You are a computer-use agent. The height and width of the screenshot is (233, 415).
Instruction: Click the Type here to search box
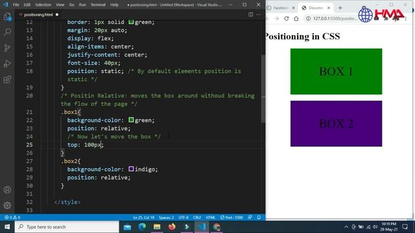pyautogui.click(x=67, y=227)
